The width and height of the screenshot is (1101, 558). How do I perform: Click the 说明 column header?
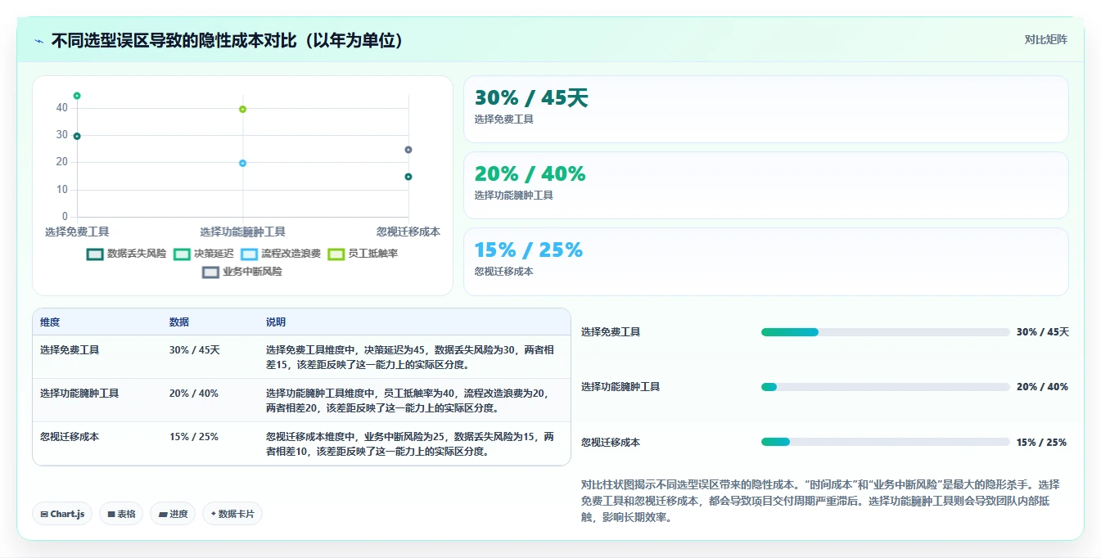click(276, 322)
